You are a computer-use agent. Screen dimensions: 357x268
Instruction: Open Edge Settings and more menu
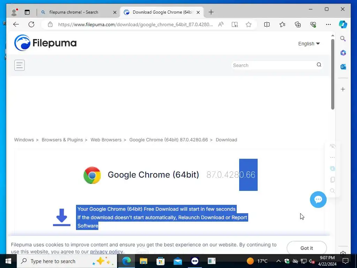tap(328, 24)
